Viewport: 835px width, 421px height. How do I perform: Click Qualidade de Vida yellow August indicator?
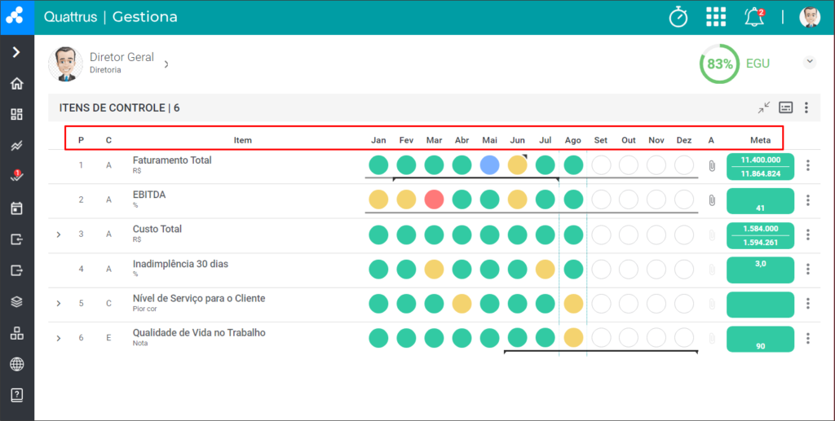573,338
